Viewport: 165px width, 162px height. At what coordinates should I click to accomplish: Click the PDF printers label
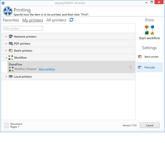[22, 43]
